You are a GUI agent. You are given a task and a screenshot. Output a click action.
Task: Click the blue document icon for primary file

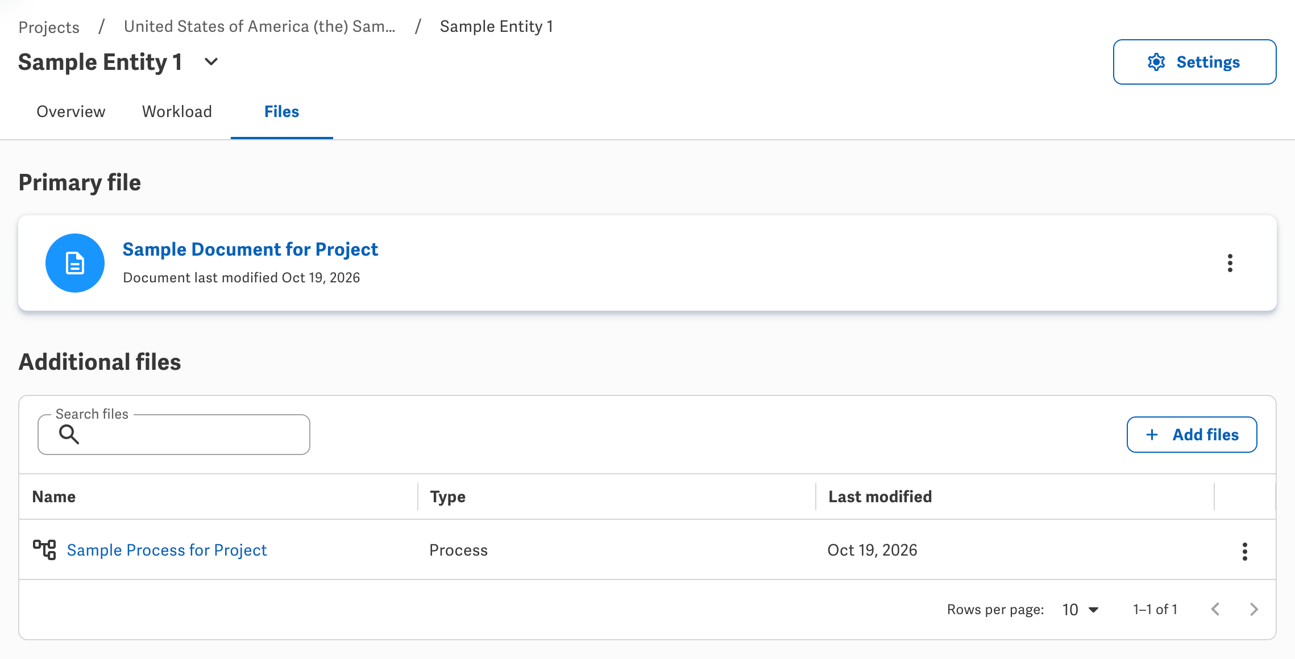[x=75, y=263]
